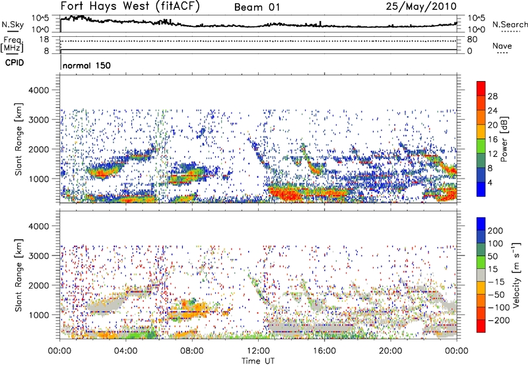Pick the light green segment of velocity colorbar
Image resolution: width=528 pixels, height=365 pixels.
point(481,262)
